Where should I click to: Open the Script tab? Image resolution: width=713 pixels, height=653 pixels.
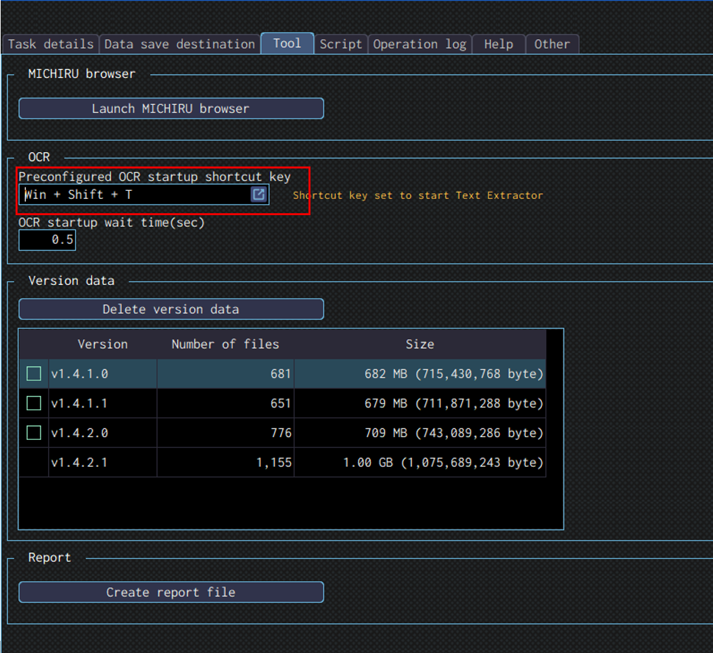(341, 44)
